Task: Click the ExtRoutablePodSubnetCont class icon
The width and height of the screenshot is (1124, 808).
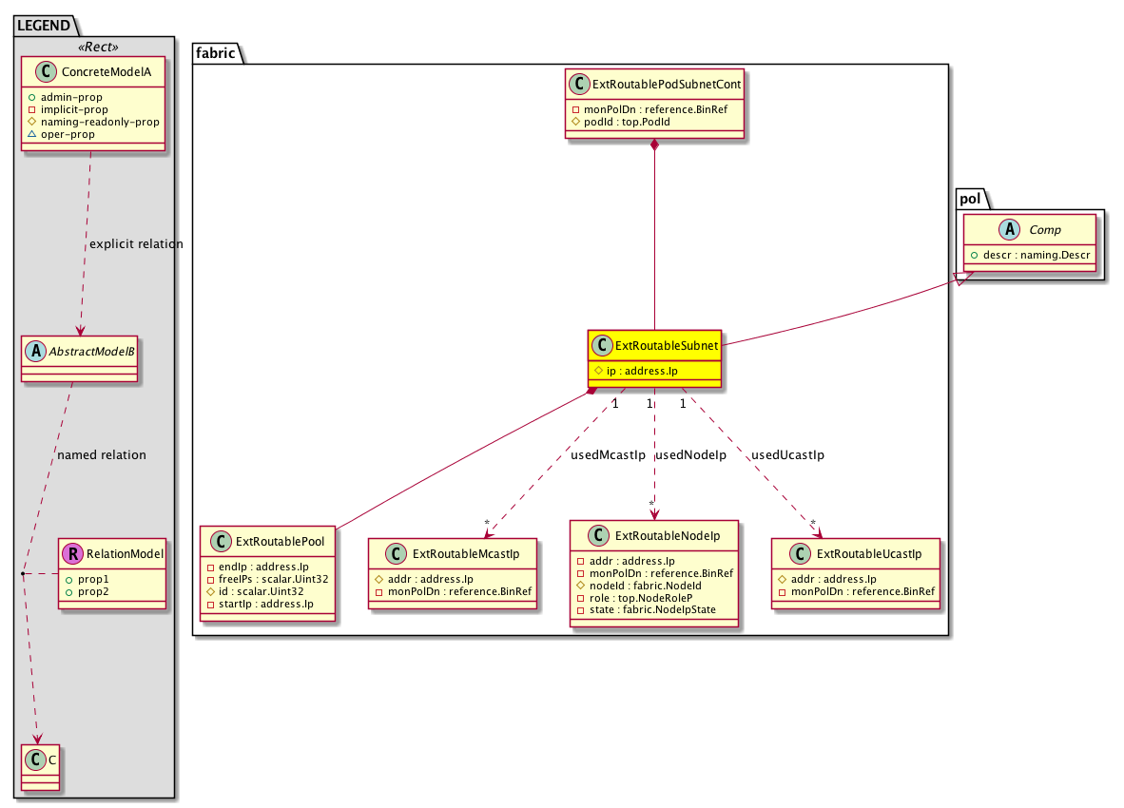Action: (x=578, y=85)
